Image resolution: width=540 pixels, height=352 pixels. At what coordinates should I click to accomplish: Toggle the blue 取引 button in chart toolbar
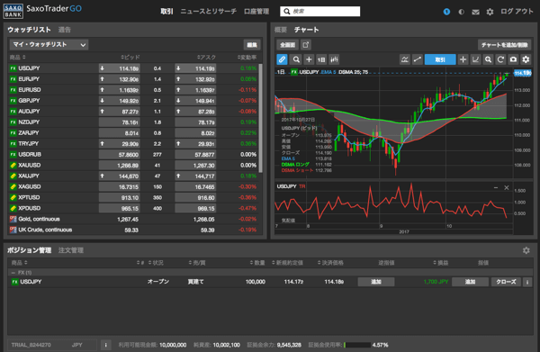point(440,59)
